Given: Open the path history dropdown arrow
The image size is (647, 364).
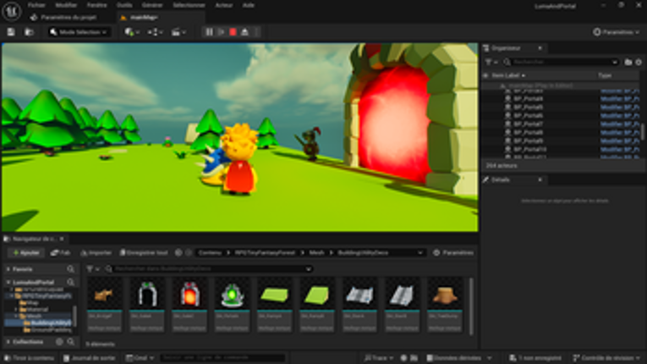Looking at the screenshot, I should (420, 253).
